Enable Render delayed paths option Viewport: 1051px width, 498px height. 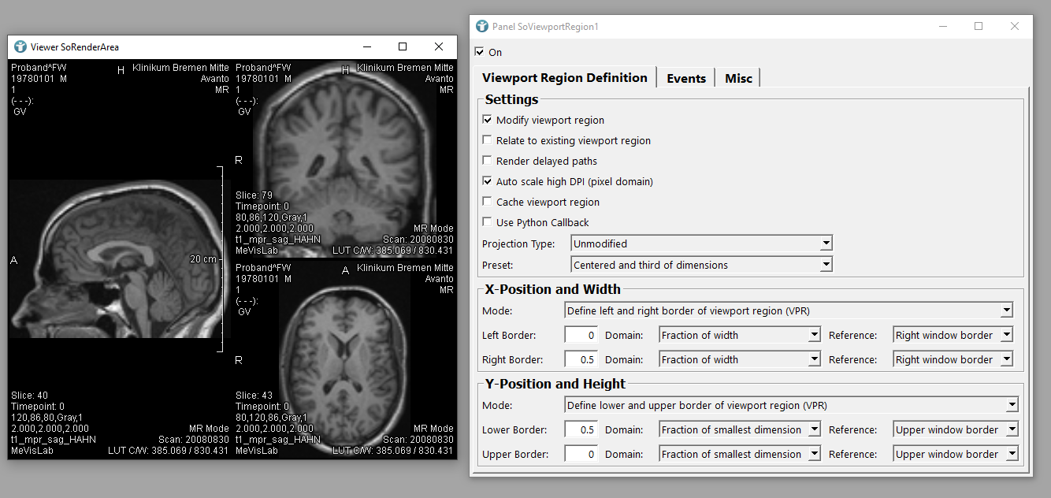pyautogui.click(x=488, y=162)
